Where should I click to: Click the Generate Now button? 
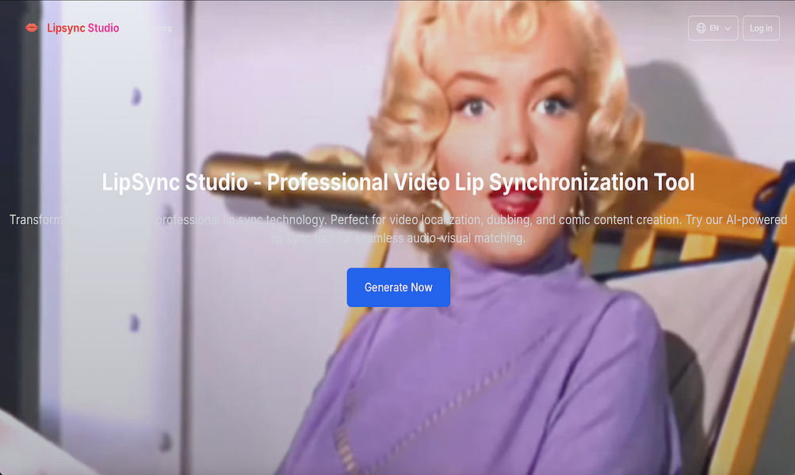399,287
